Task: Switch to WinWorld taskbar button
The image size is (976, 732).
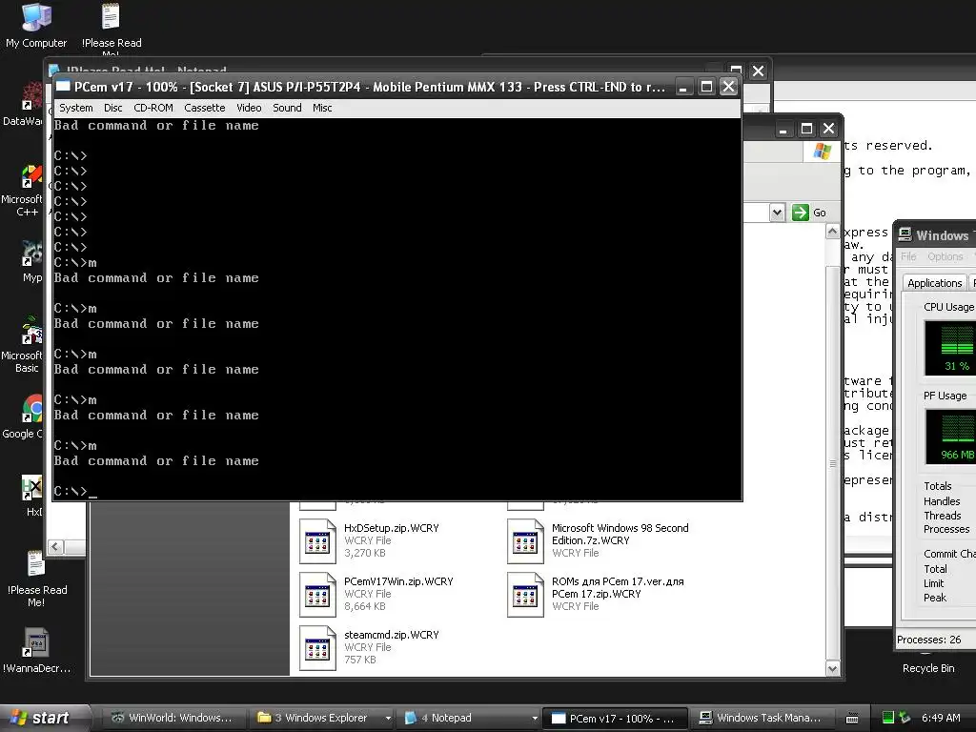Action: click(172, 718)
